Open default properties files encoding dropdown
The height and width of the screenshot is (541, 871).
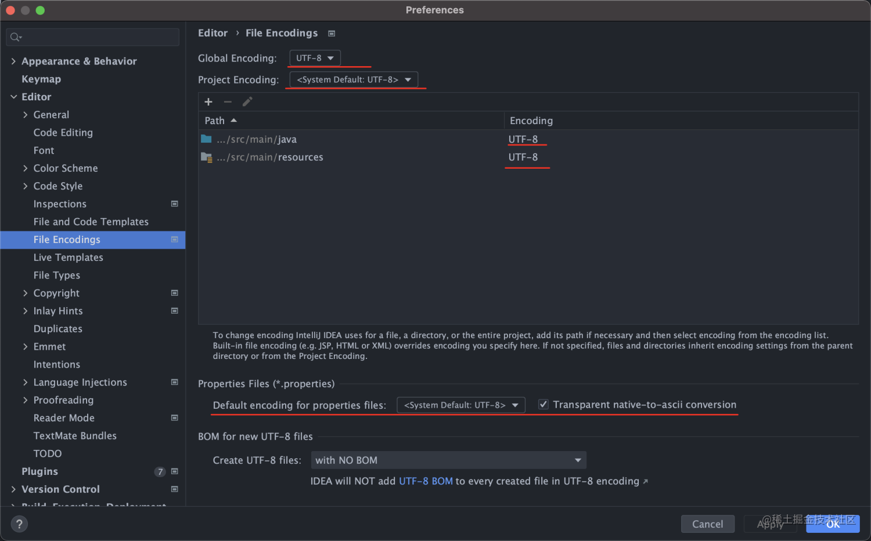(x=461, y=405)
